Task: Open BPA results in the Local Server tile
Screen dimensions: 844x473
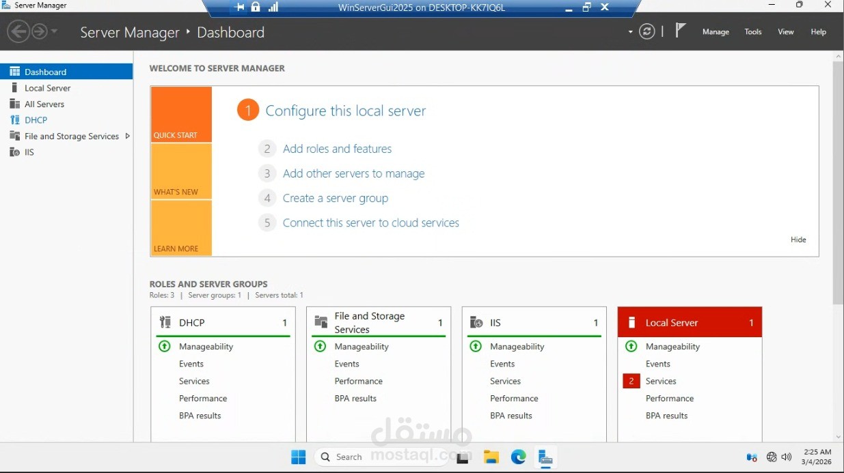Action: pos(667,416)
